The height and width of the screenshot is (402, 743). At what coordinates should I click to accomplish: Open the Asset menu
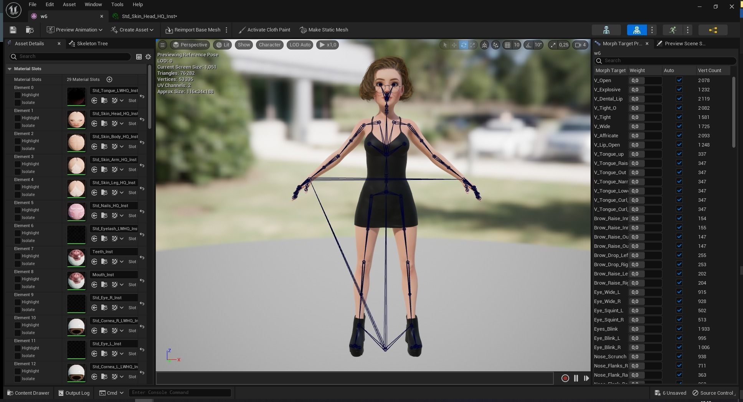coord(69,5)
